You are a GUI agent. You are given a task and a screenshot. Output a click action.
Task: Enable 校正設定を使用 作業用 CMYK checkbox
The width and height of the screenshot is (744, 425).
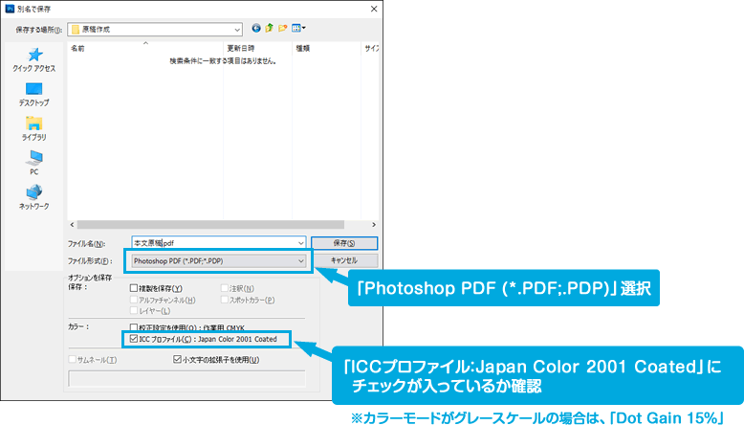click(x=134, y=326)
